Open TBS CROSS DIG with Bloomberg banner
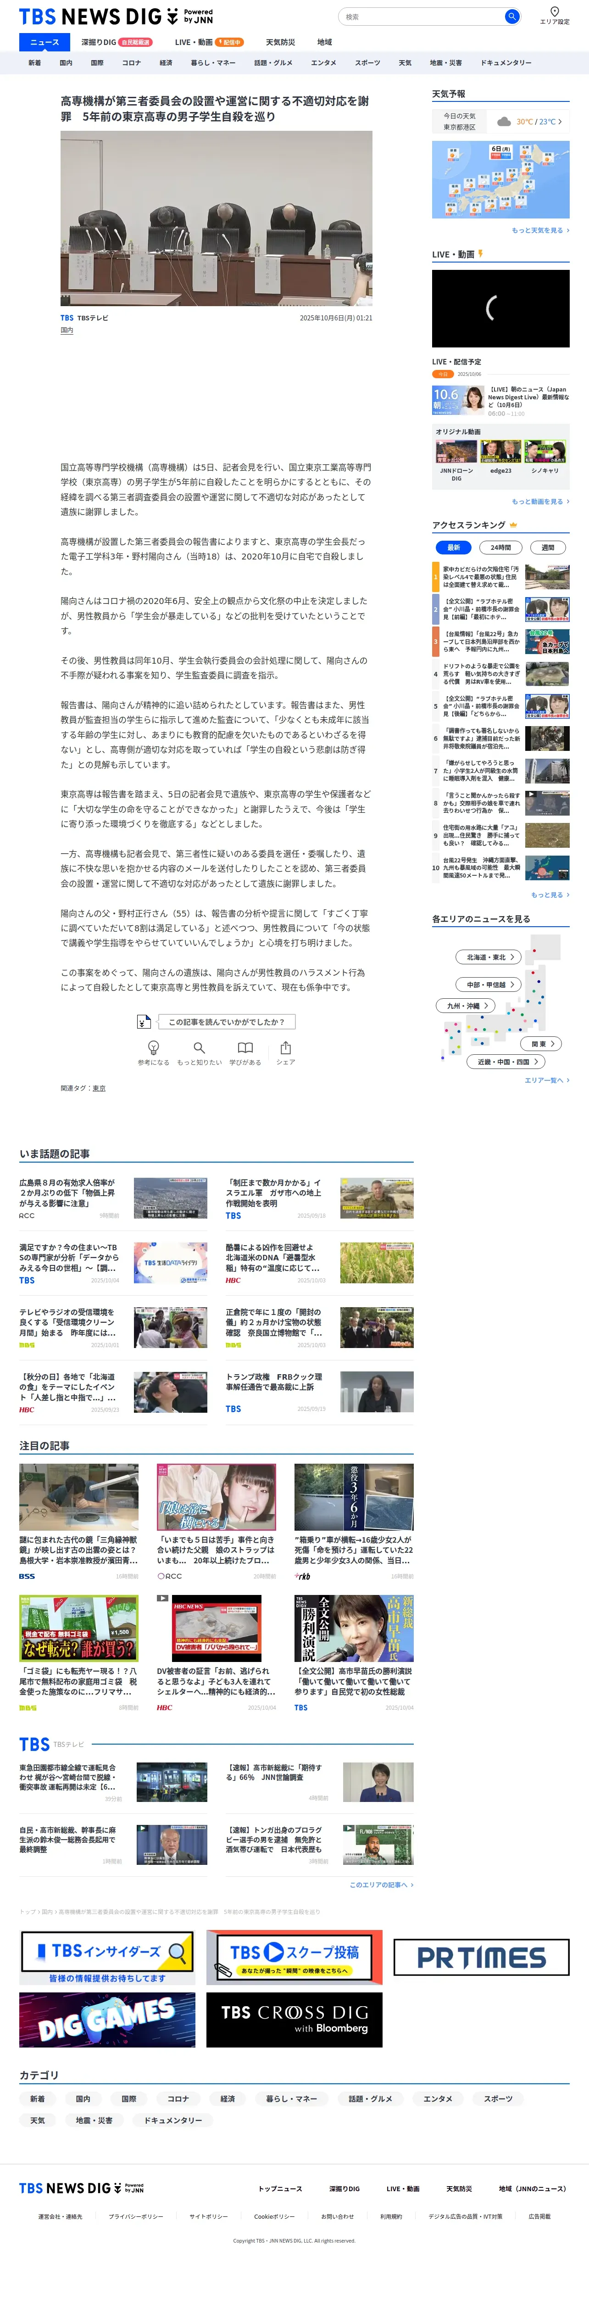The width and height of the screenshot is (589, 2305). 294,2020
